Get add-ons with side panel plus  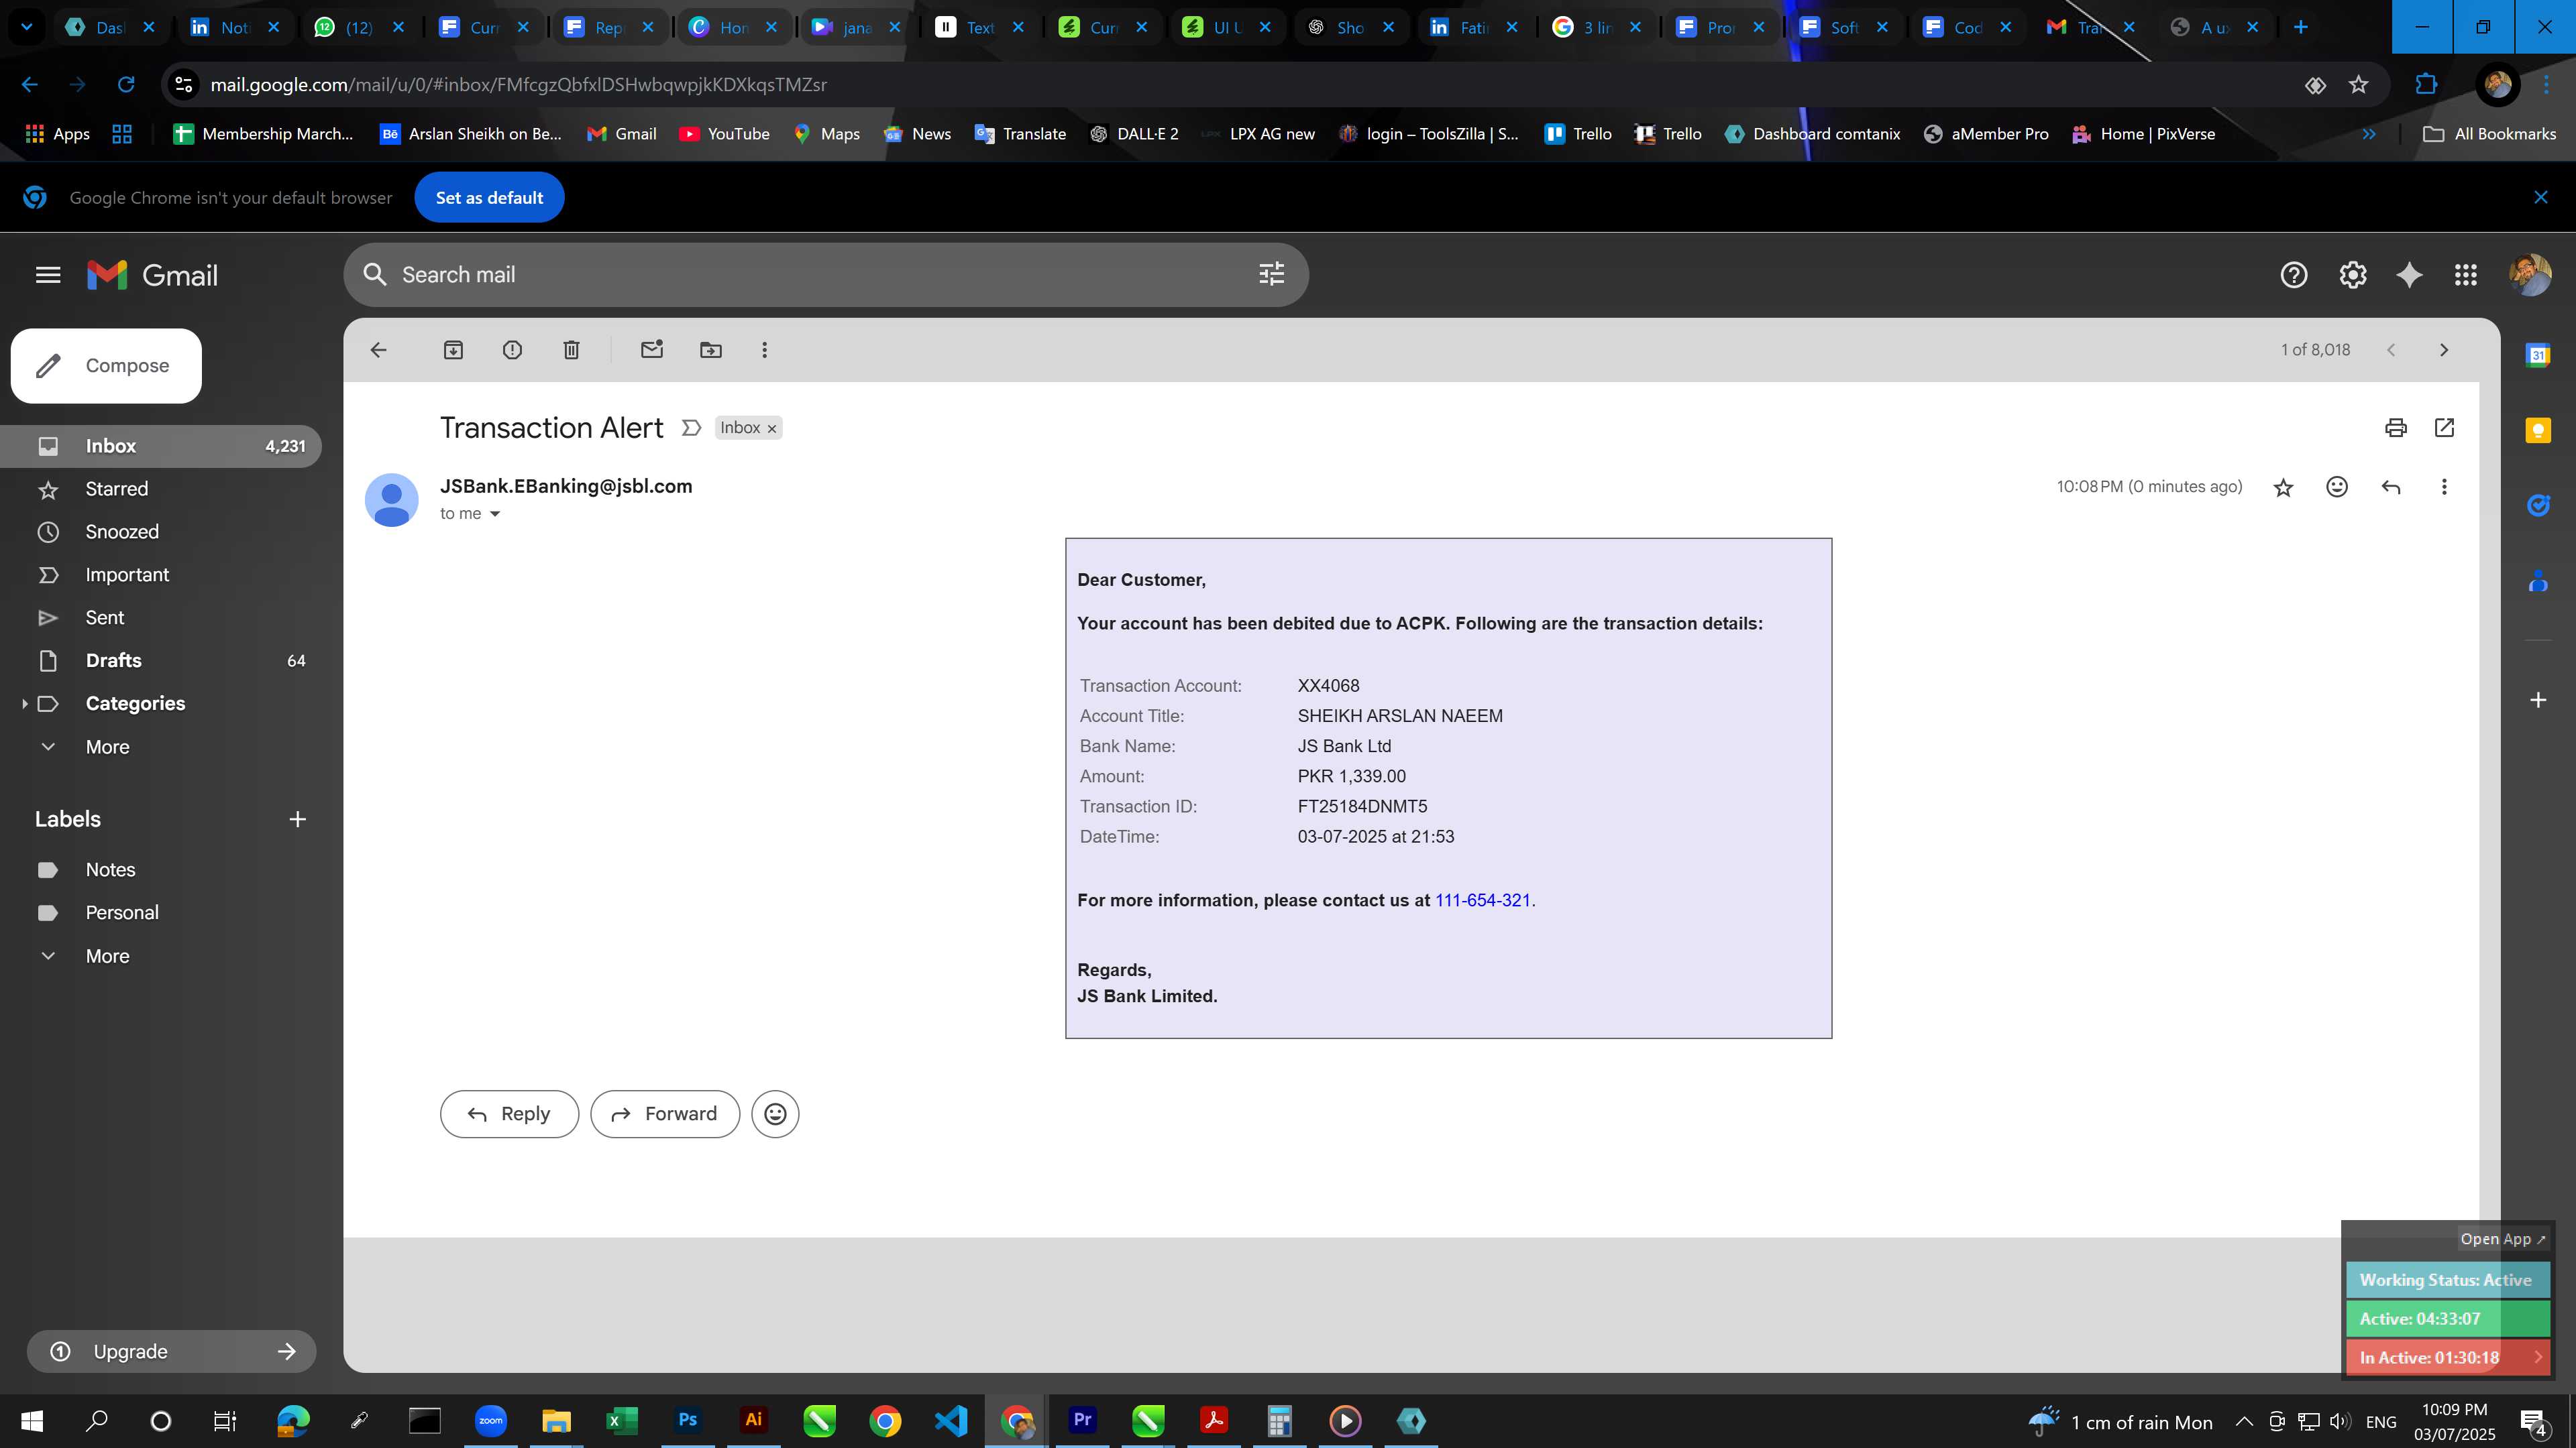(2538, 699)
